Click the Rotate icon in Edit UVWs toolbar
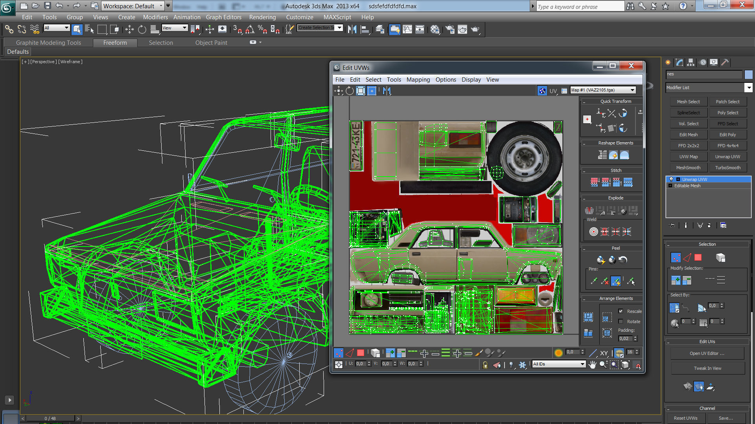The height and width of the screenshot is (424, 755). click(x=350, y=91)
